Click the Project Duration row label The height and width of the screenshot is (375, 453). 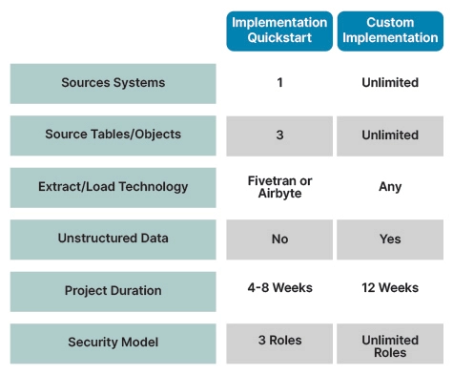click(113, 292)
